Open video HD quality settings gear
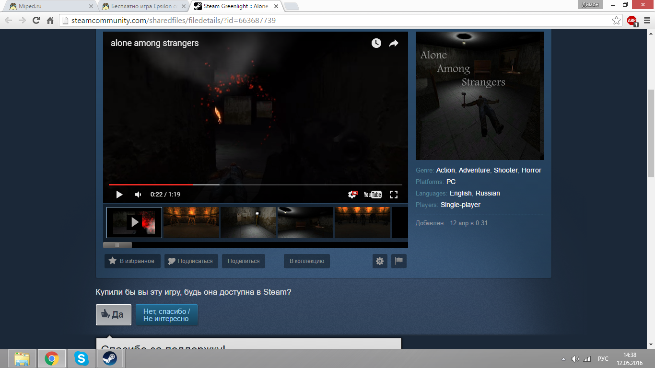Screen dimensions: 655x368 click(353, 194)
